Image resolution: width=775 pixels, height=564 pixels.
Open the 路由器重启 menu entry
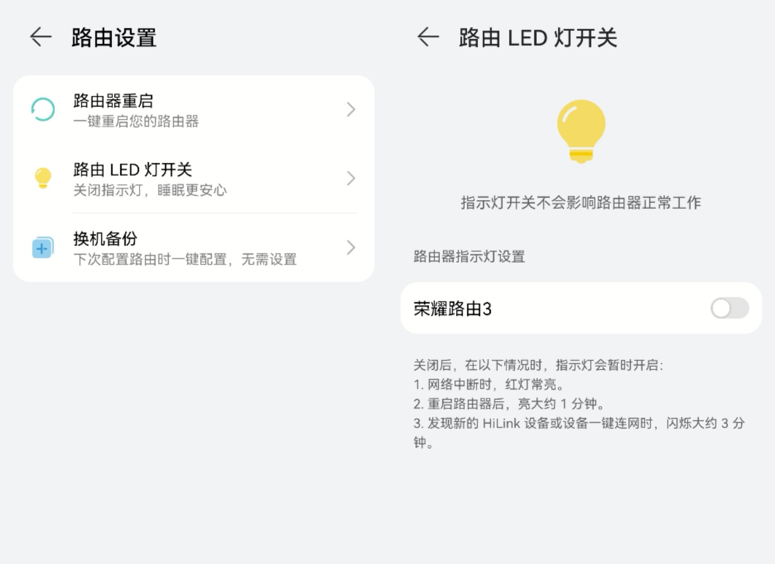[113, 101]
